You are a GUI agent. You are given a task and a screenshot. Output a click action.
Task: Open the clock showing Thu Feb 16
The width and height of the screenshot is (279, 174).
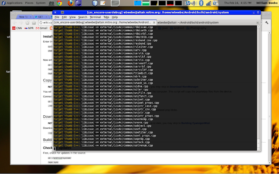(238, 3)
